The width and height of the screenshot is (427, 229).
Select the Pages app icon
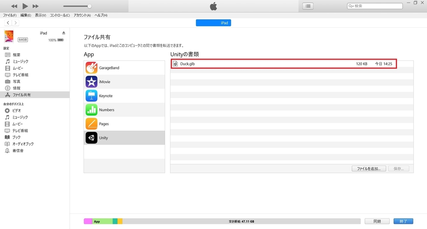91,124
